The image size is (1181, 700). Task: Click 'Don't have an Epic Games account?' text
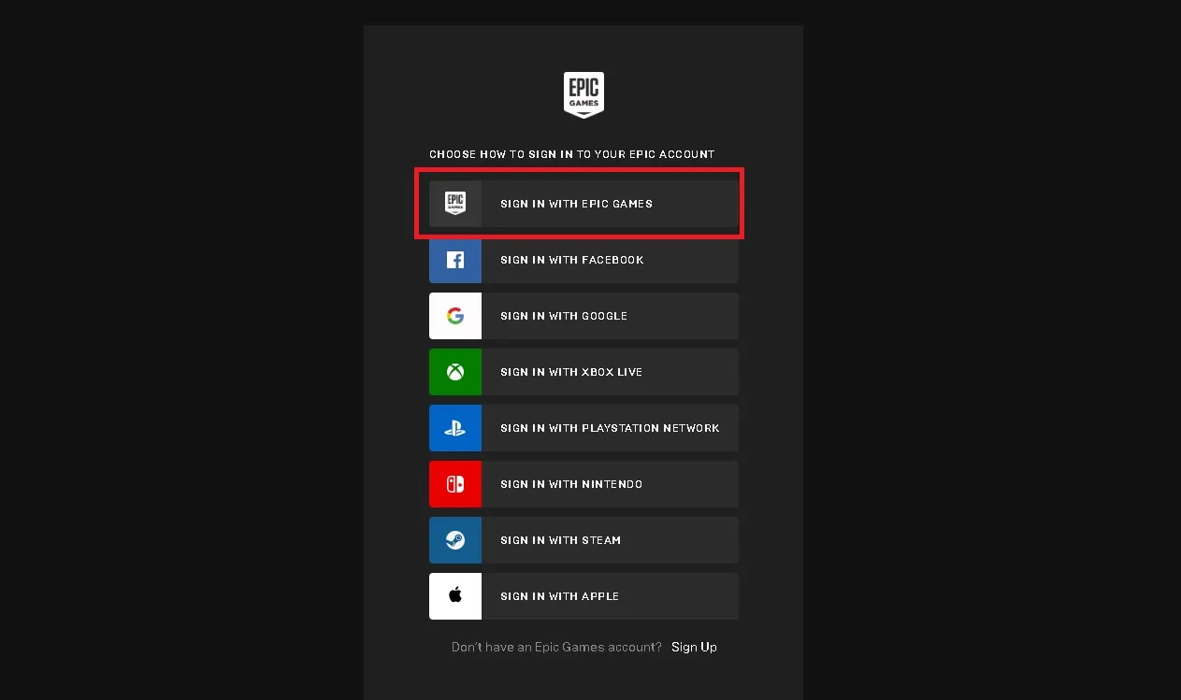pyautogui.click(x=556, y=647)
